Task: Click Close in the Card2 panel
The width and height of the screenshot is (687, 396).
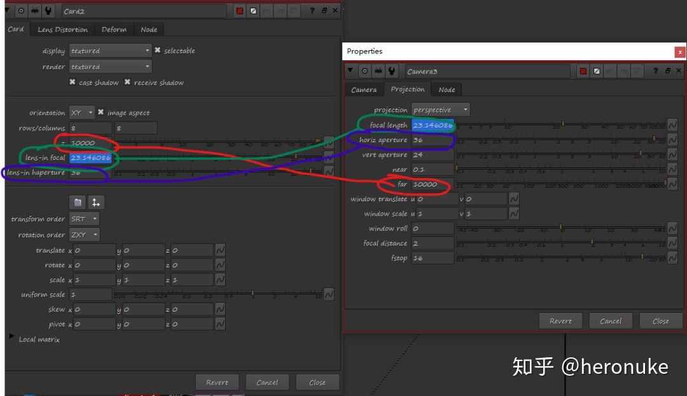Action: [x=317, y=382]
